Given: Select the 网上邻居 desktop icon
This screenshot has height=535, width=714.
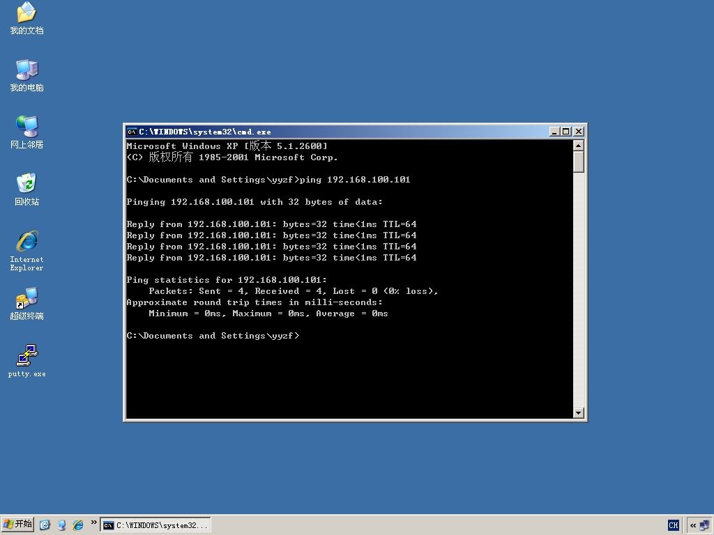Looking at the screenshot, I should (26, 132).
